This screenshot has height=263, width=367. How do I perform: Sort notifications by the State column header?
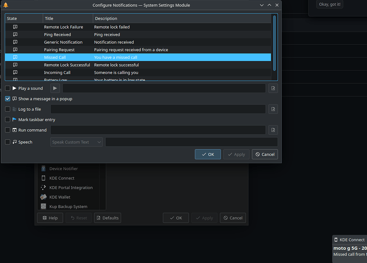[x=24, y=19]
